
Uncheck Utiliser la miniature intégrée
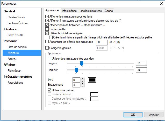[x=47, y=33]
